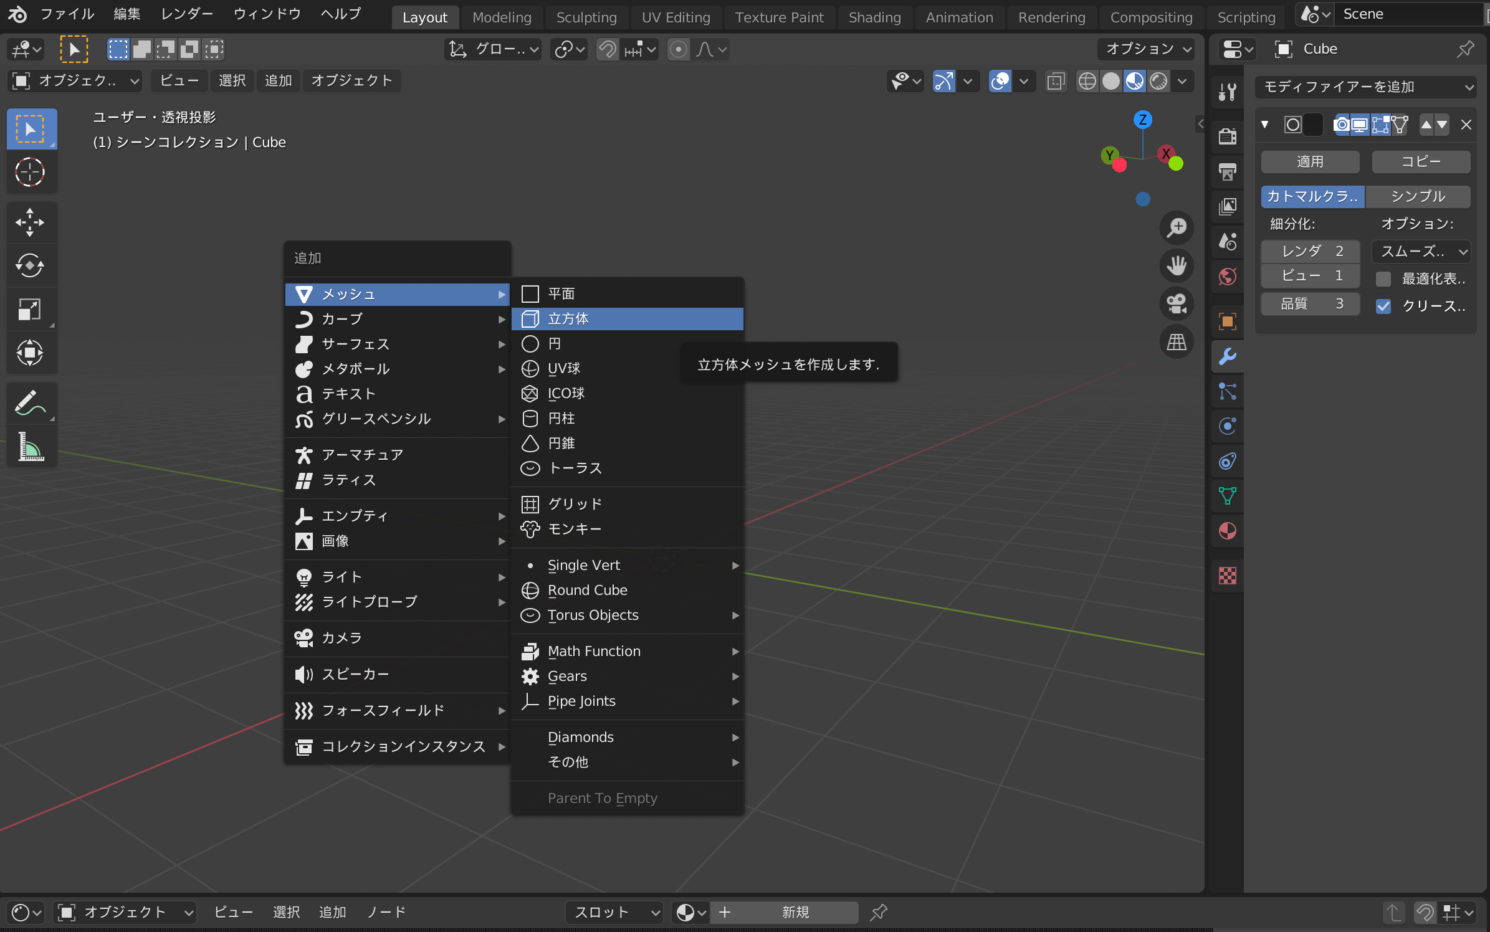The width and height of the screenshot is (1490, 932).
Task: Toggle X-ray display mode button
Action: 1056,82
